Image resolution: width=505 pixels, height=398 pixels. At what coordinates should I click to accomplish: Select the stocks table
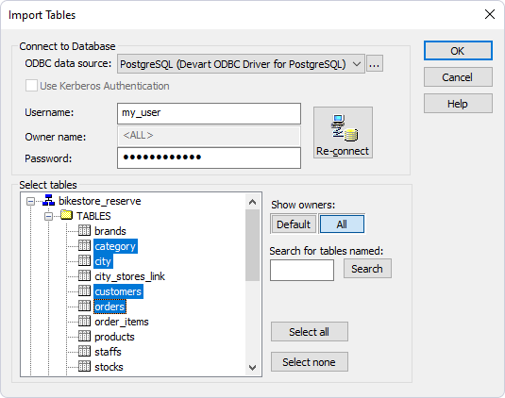pyautogui.click(x=109, y=367)
